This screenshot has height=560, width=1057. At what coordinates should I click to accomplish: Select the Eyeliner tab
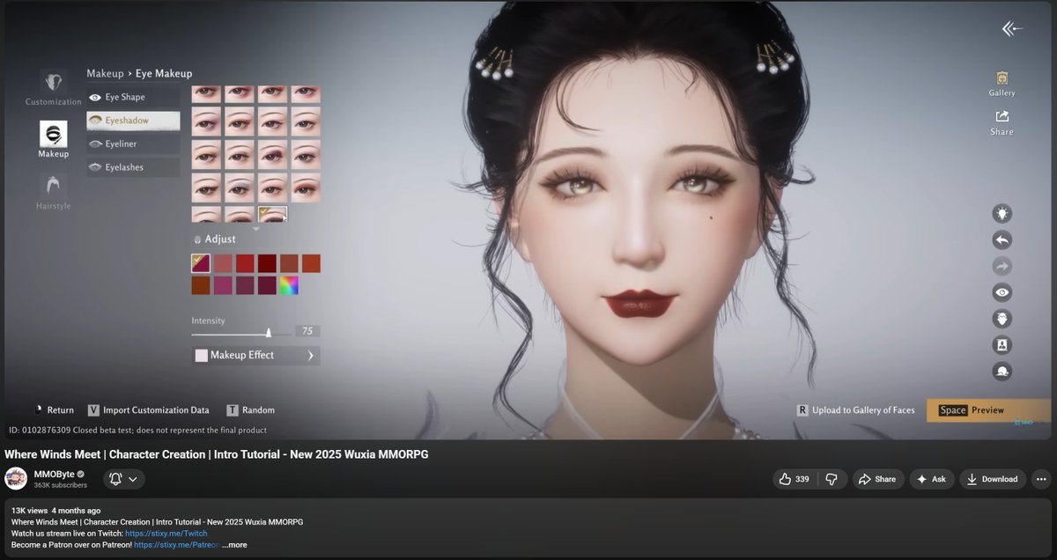[x=133, y=144]
